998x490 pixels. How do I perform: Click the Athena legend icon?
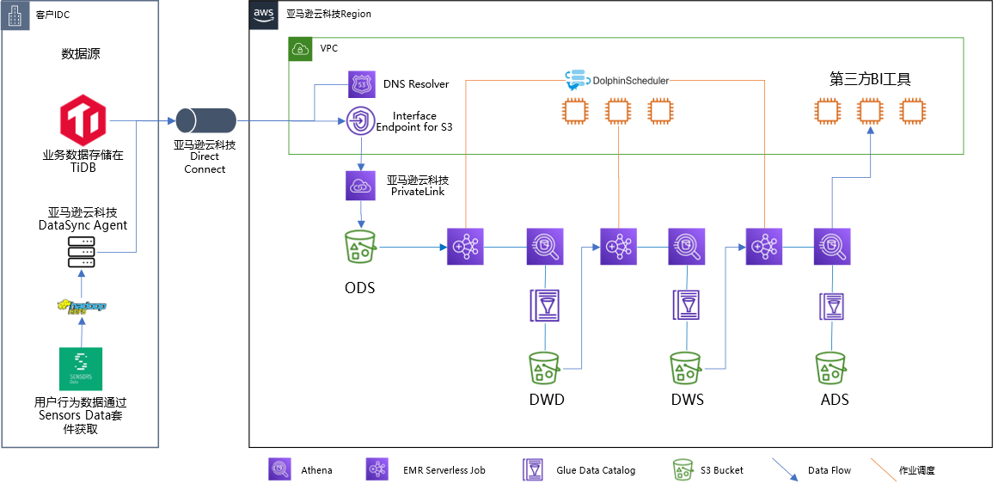[280, 469]
